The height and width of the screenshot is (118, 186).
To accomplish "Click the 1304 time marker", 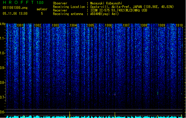I will pos(73,25).
